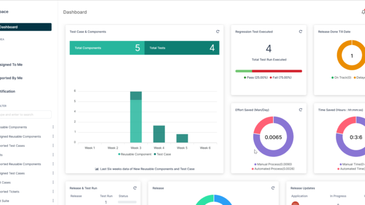Image resolution: width=365 pixels, height=205 pixels.
Task: Refresh the Effort Saved (Man/Day) card
Action: [x=301, y=110]
